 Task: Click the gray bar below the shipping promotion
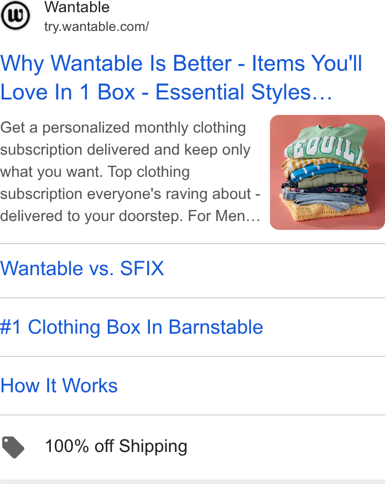click(x=192, y=482)
